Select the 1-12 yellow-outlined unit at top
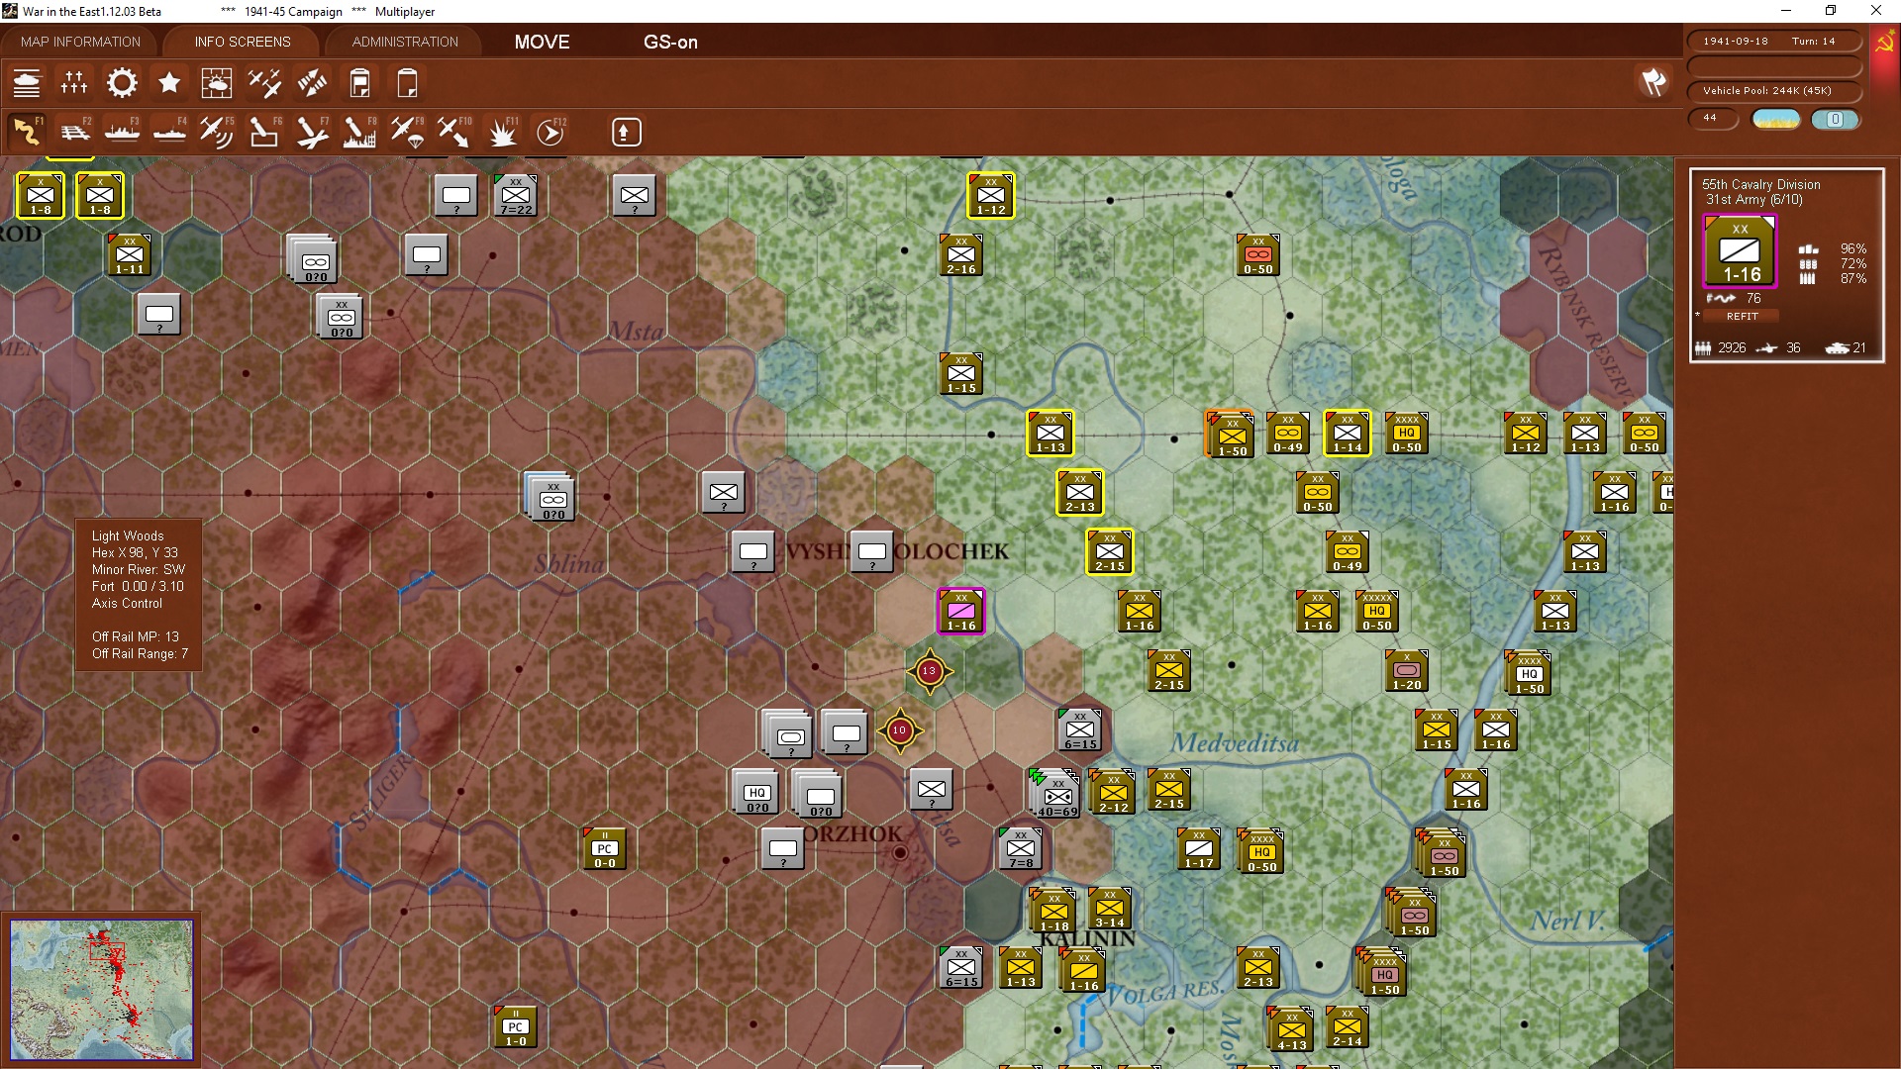Viewport: 1901px width, 1069px height. [990, 195]
